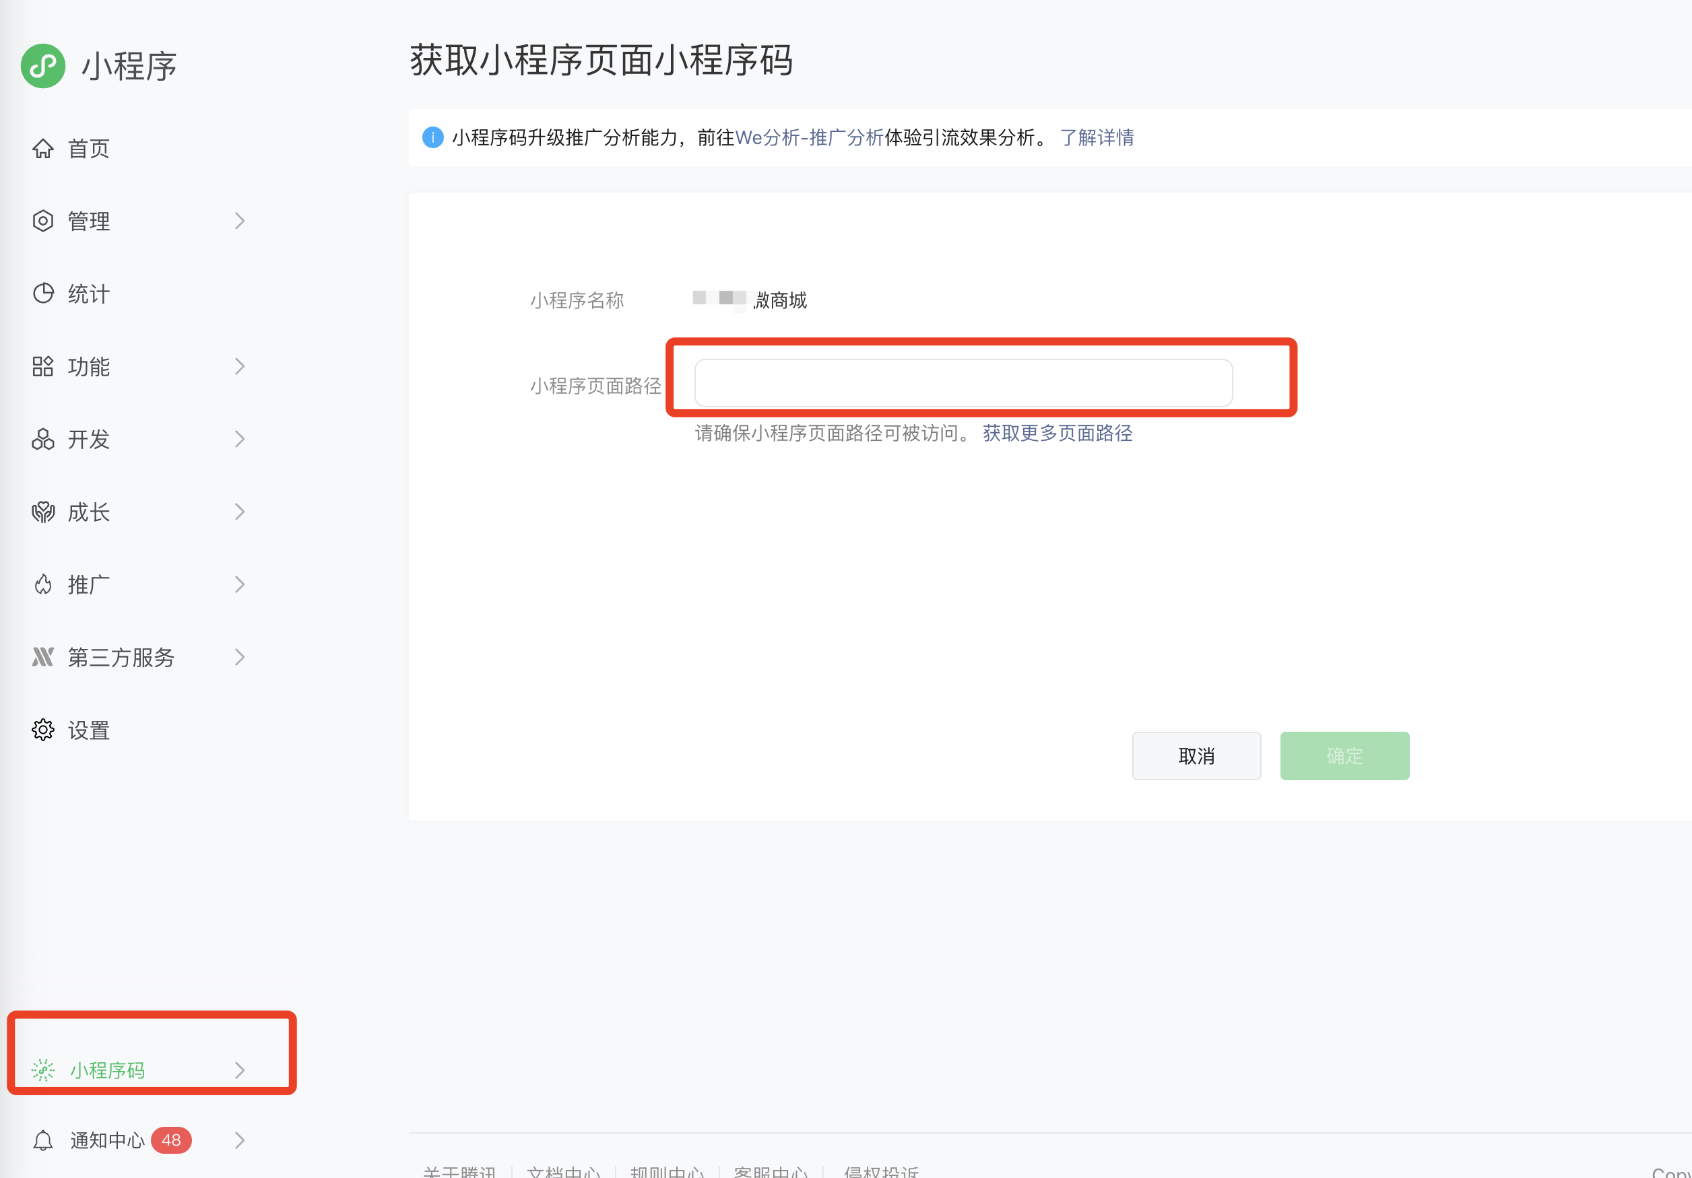Image resolution: width=1692 pixels, height=1178 pixels.
Task: Open the 小程序码 sidebar menu item
Action: coord(108,1070)
